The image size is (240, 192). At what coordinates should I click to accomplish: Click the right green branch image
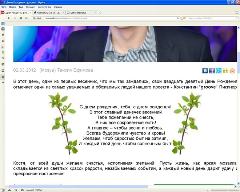[x=187, y=124]
